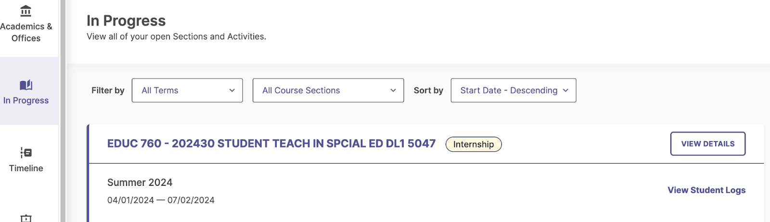This screenshot has width=770, height=222.
Task: Click the chevron in All Terms box
Action: 232,91
